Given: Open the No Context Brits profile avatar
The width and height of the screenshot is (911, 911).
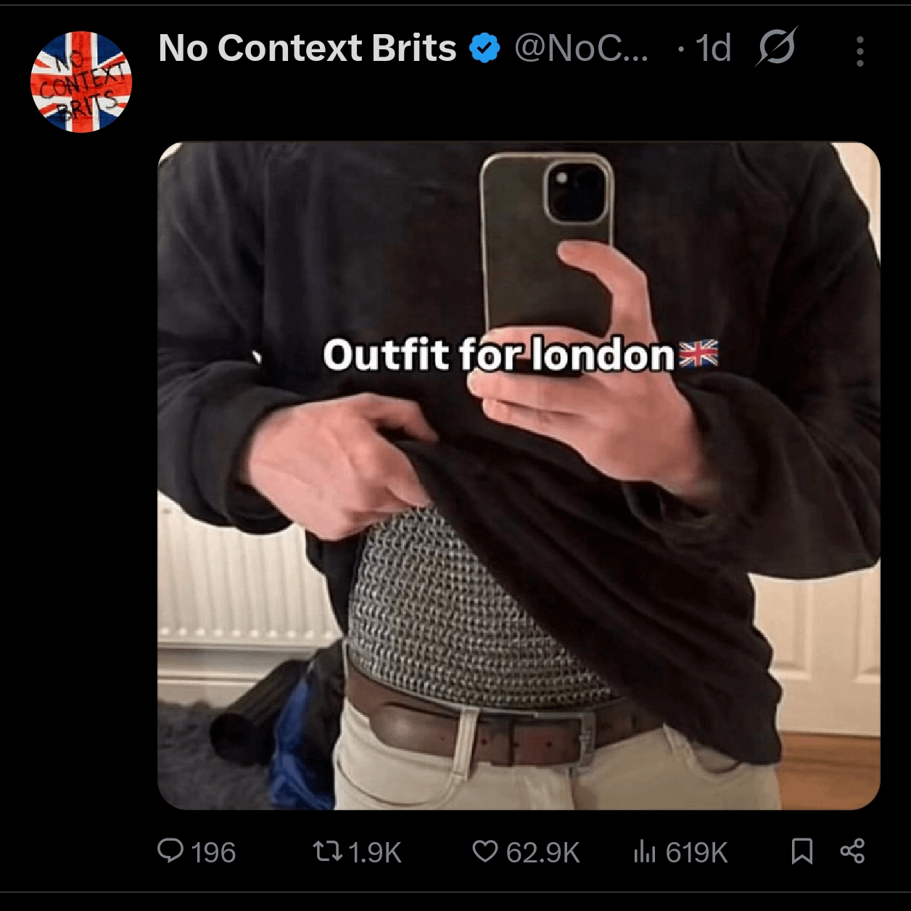Looking at the screenshot, I should click(x=81, y=81).
